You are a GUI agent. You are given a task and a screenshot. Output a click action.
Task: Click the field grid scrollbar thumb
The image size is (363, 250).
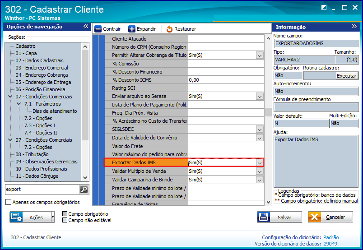268,112
